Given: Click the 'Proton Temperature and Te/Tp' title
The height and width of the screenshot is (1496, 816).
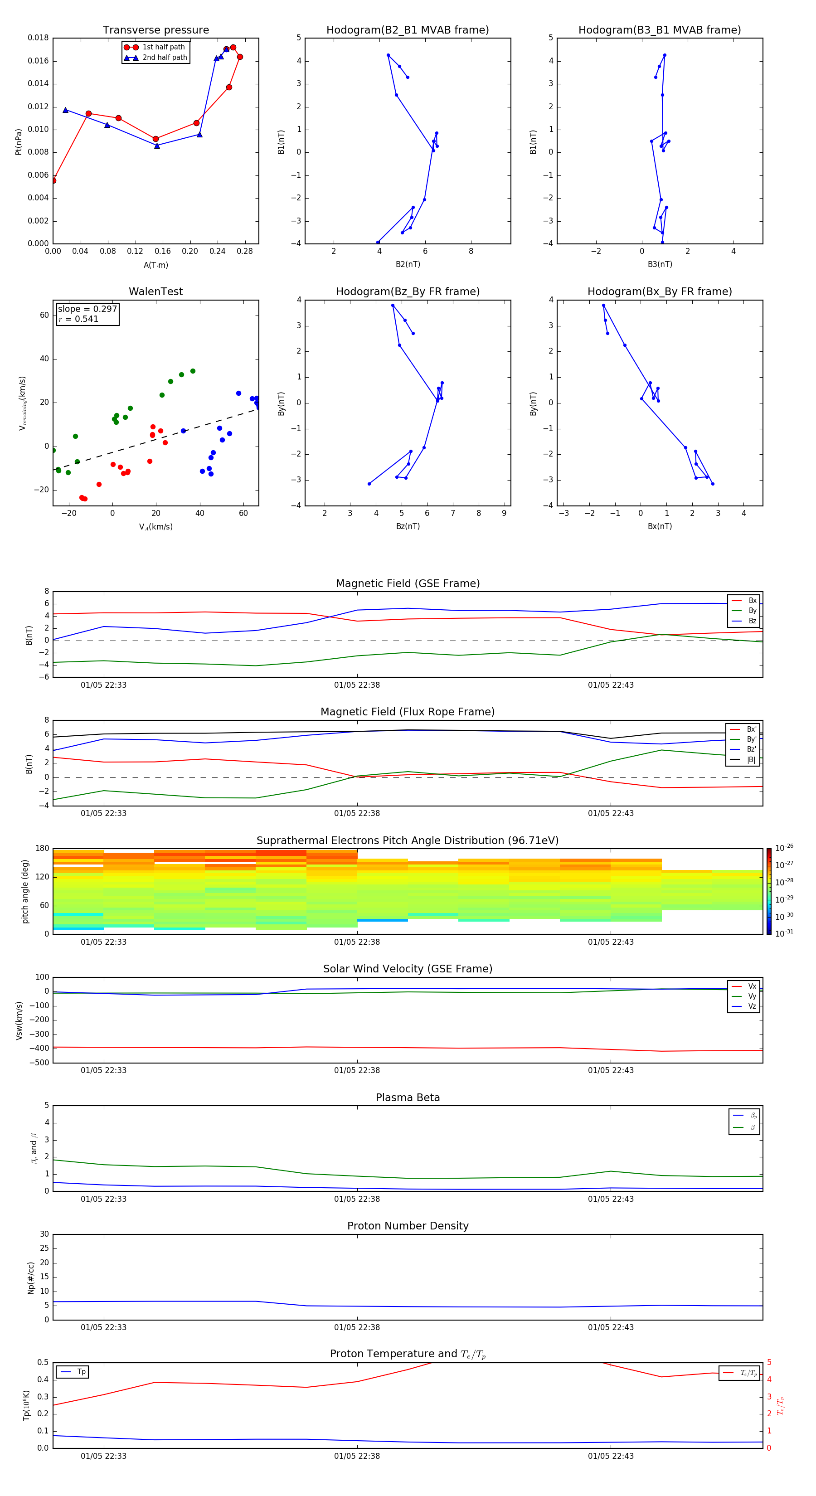Looking at the screenshot, I should (x=408, y=1354).
